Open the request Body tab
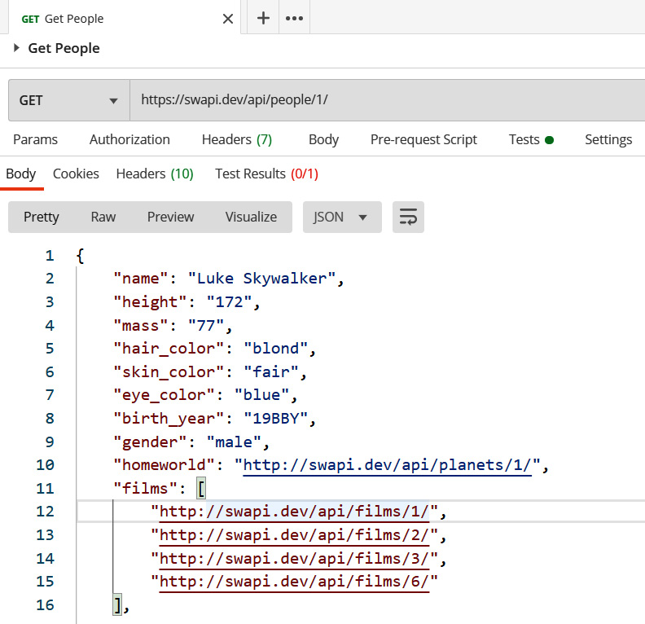The image size is (645, 624). (324, 139)
